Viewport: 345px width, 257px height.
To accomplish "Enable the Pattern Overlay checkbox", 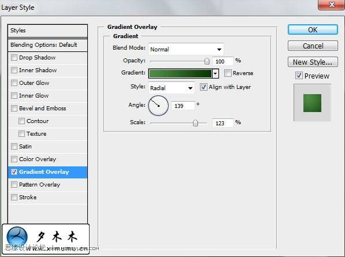I will [14, 184].
